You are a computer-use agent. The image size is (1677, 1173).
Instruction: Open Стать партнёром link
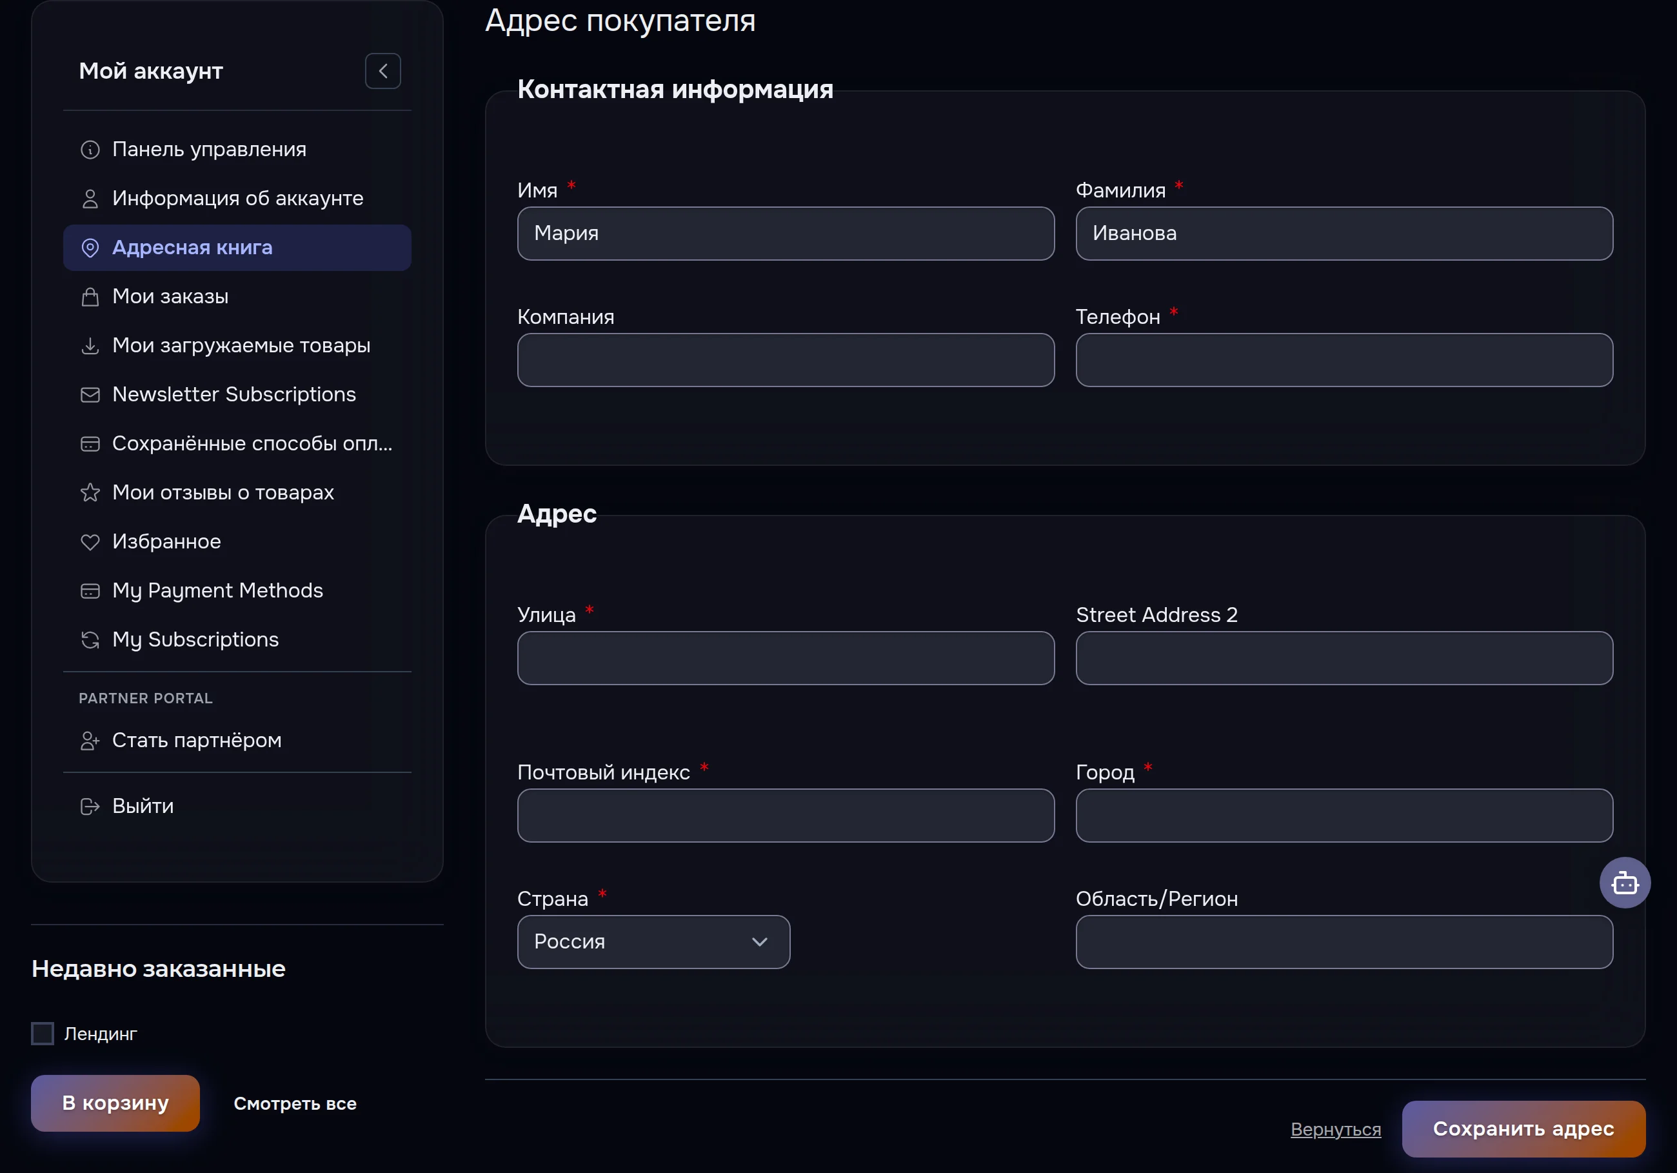pyautogui.click(x=237, y=740)
